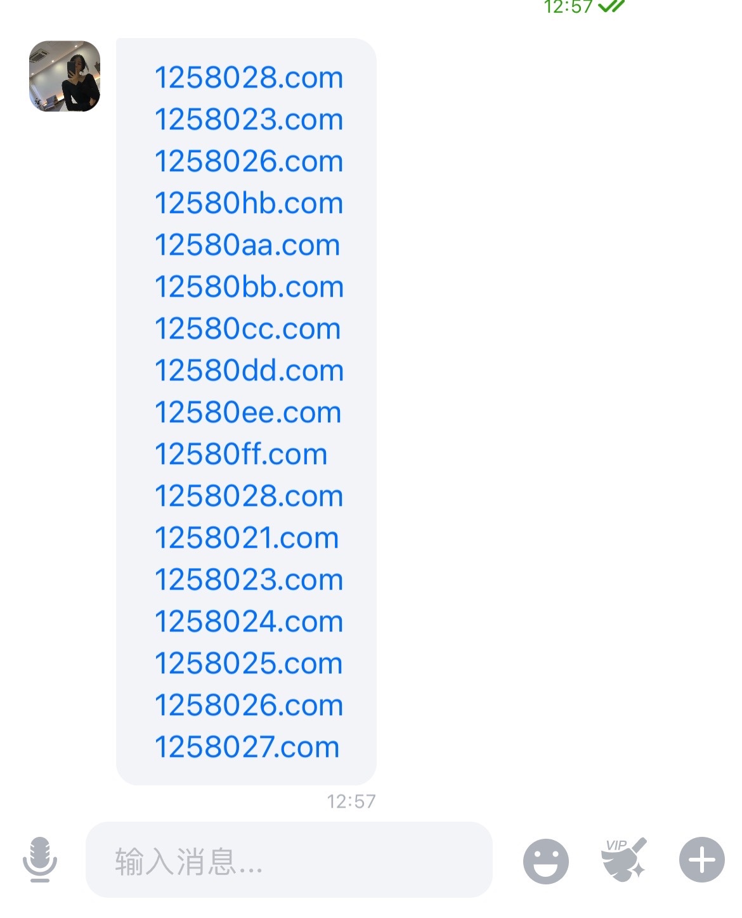Open the 12580cc.com link

click(247, 329)
